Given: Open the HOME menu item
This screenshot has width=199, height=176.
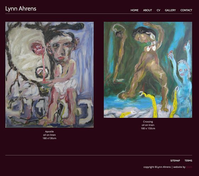Looking at the screenshot, I should pos(134,10).
